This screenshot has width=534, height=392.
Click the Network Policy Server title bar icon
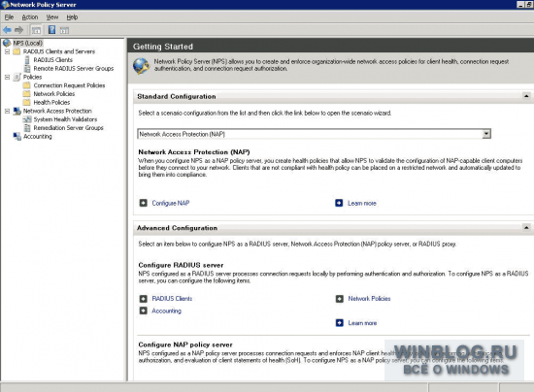click(x=5, y=5)
